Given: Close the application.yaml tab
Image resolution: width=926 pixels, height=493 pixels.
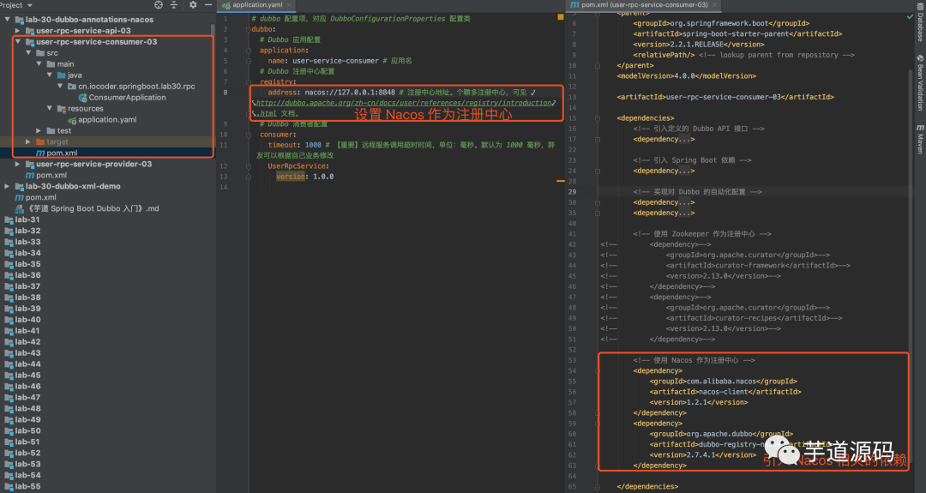Looking at the screenshot, I should 289,5.
